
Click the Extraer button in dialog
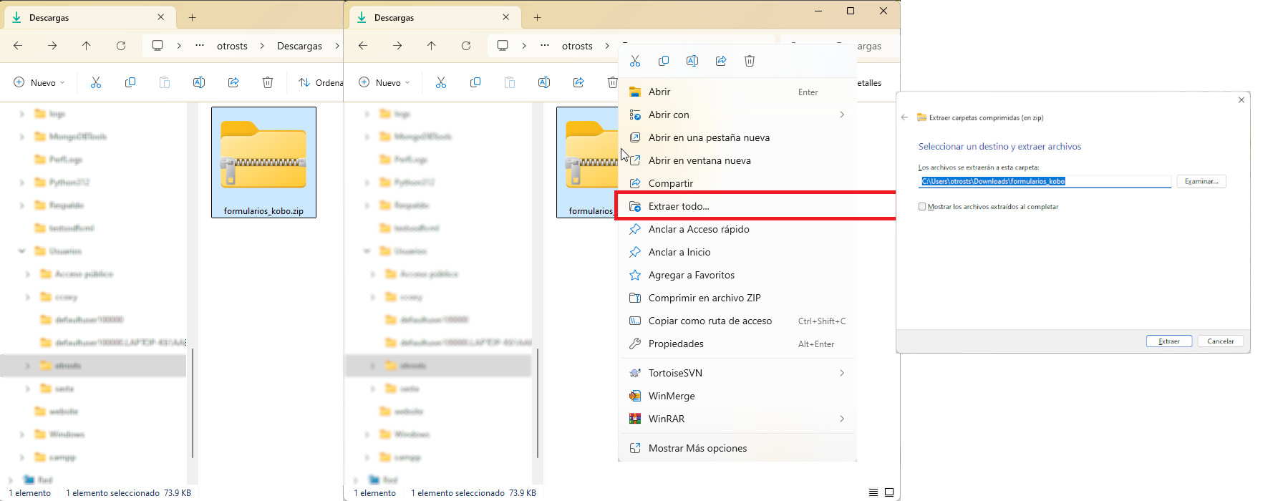coord(1169,341)
